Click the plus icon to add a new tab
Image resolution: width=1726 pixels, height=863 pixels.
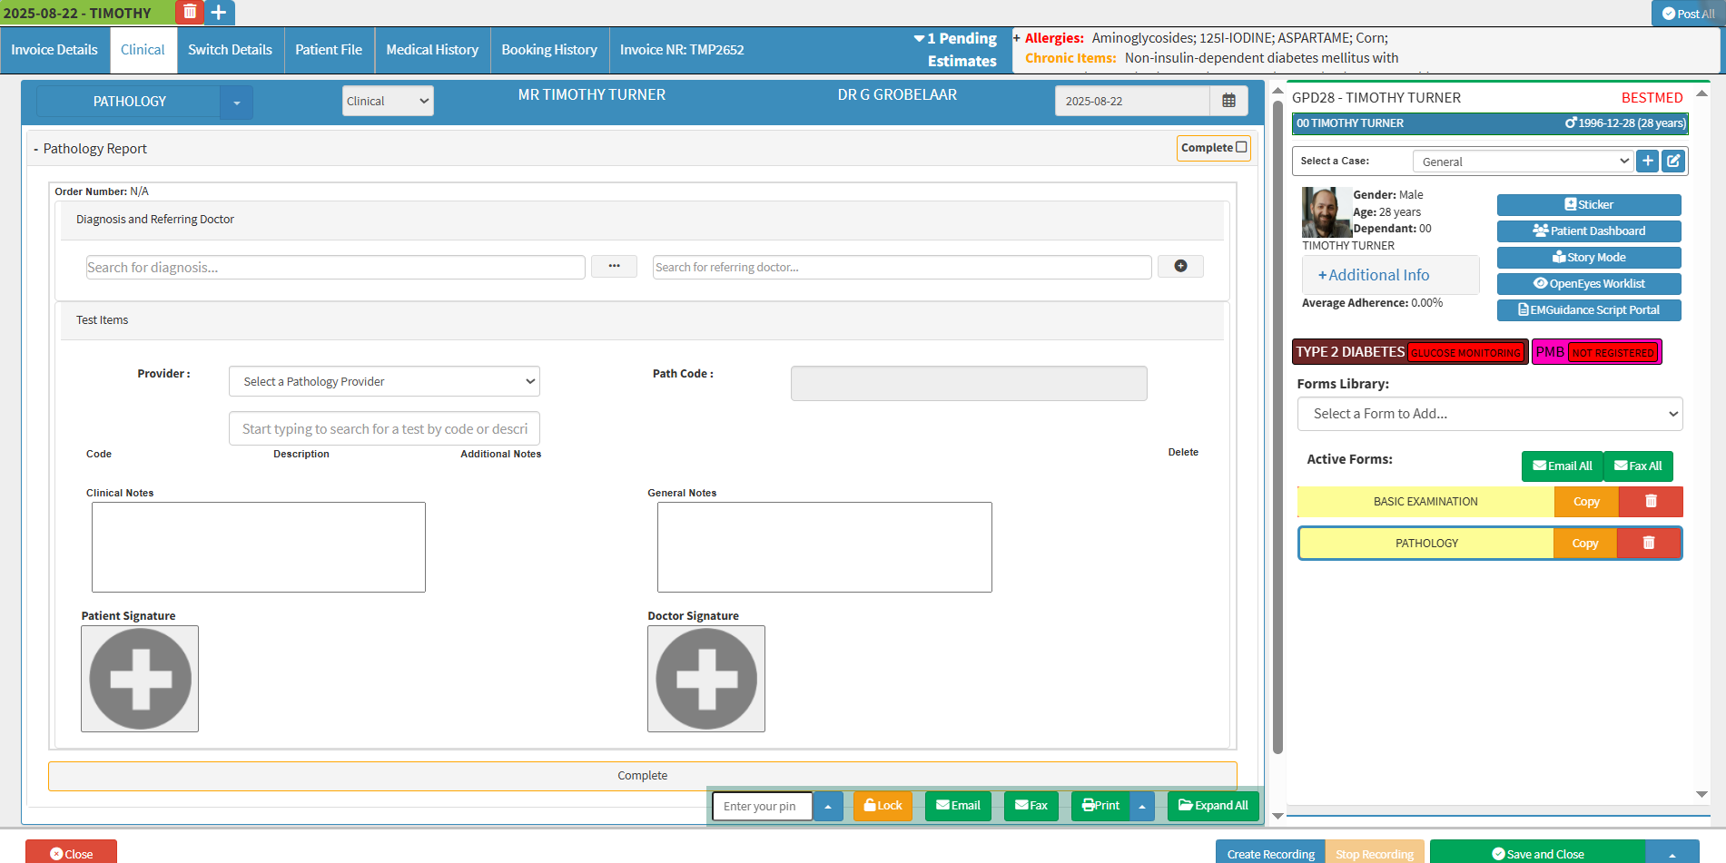219,12
